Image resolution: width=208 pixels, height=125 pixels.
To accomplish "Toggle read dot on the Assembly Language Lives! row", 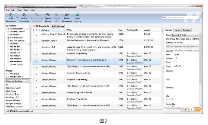I will point(36,74).
